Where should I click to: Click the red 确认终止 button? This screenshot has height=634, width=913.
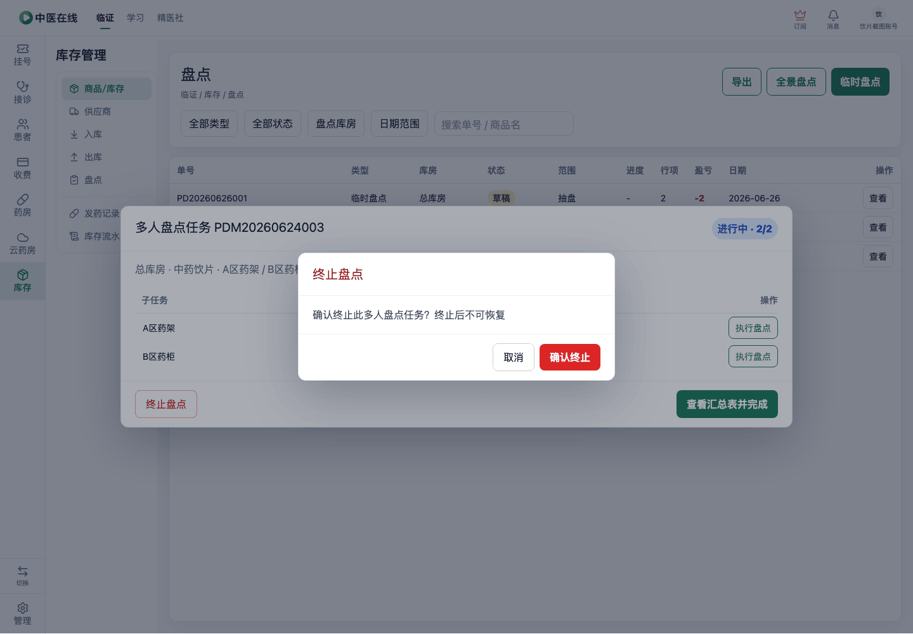pos(570,357)
